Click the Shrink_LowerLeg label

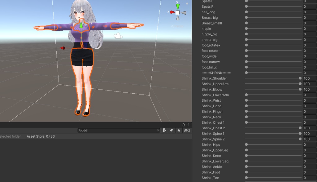(x=215, y=161)
